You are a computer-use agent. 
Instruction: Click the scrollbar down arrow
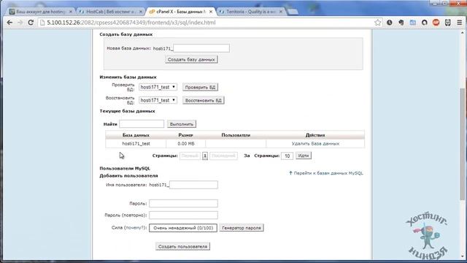(x=462, y=256)
